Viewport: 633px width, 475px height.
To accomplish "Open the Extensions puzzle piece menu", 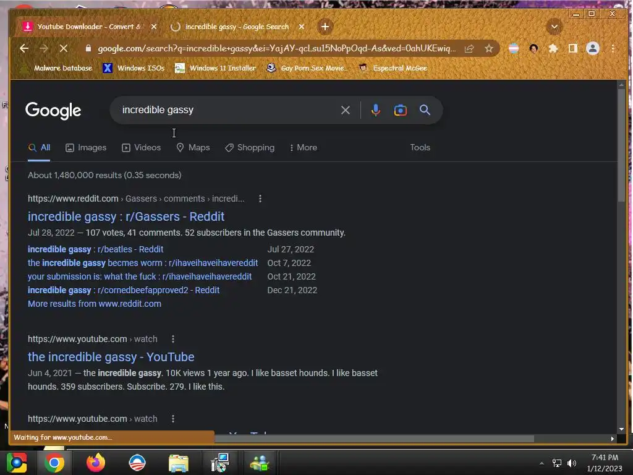I will point(553,48).
